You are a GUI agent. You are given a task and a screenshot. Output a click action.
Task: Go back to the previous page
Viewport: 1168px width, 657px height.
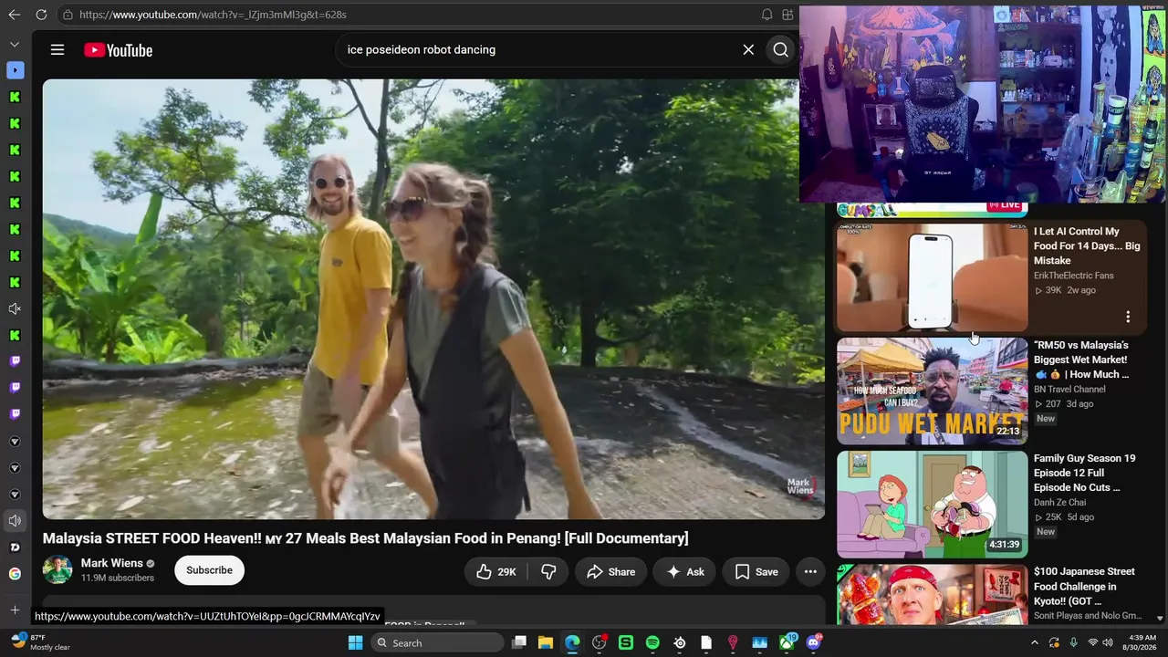(x=14, y=15)
